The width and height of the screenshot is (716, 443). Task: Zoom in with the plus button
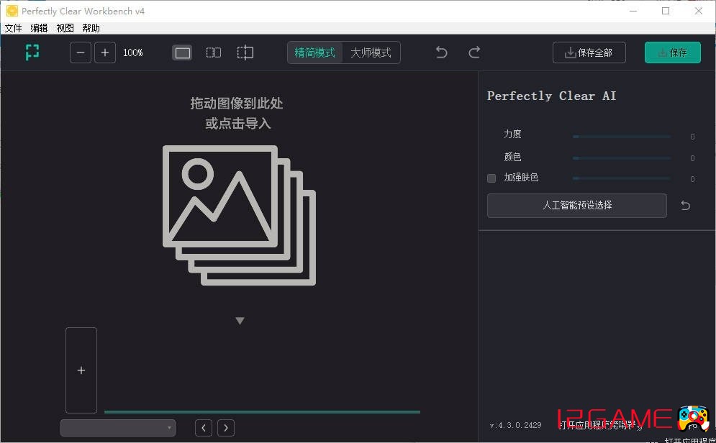(105, 52)
